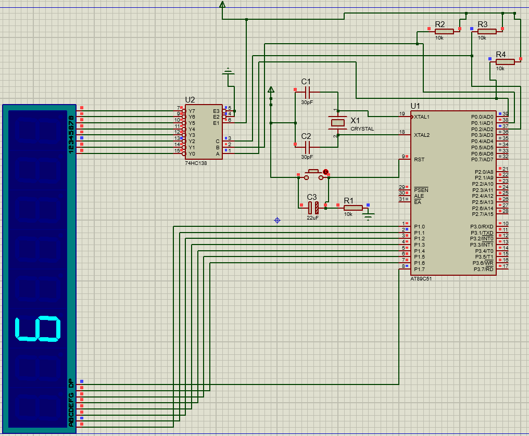Click the 'P0.0/AD0' pin label
The height and width of the screenshot is (436, 529).
pos(482,117)
